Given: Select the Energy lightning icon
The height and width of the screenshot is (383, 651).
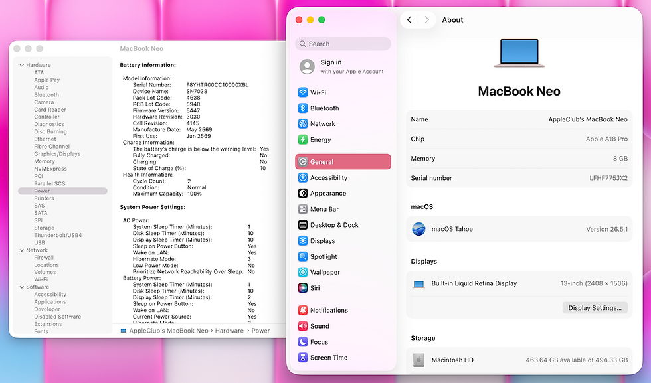Looking at the screenshot, I should point(303,139).
